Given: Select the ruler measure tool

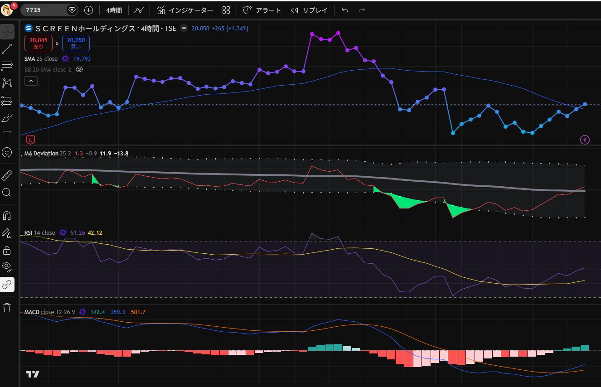Looking at the screenshot, I should [7, 175].
